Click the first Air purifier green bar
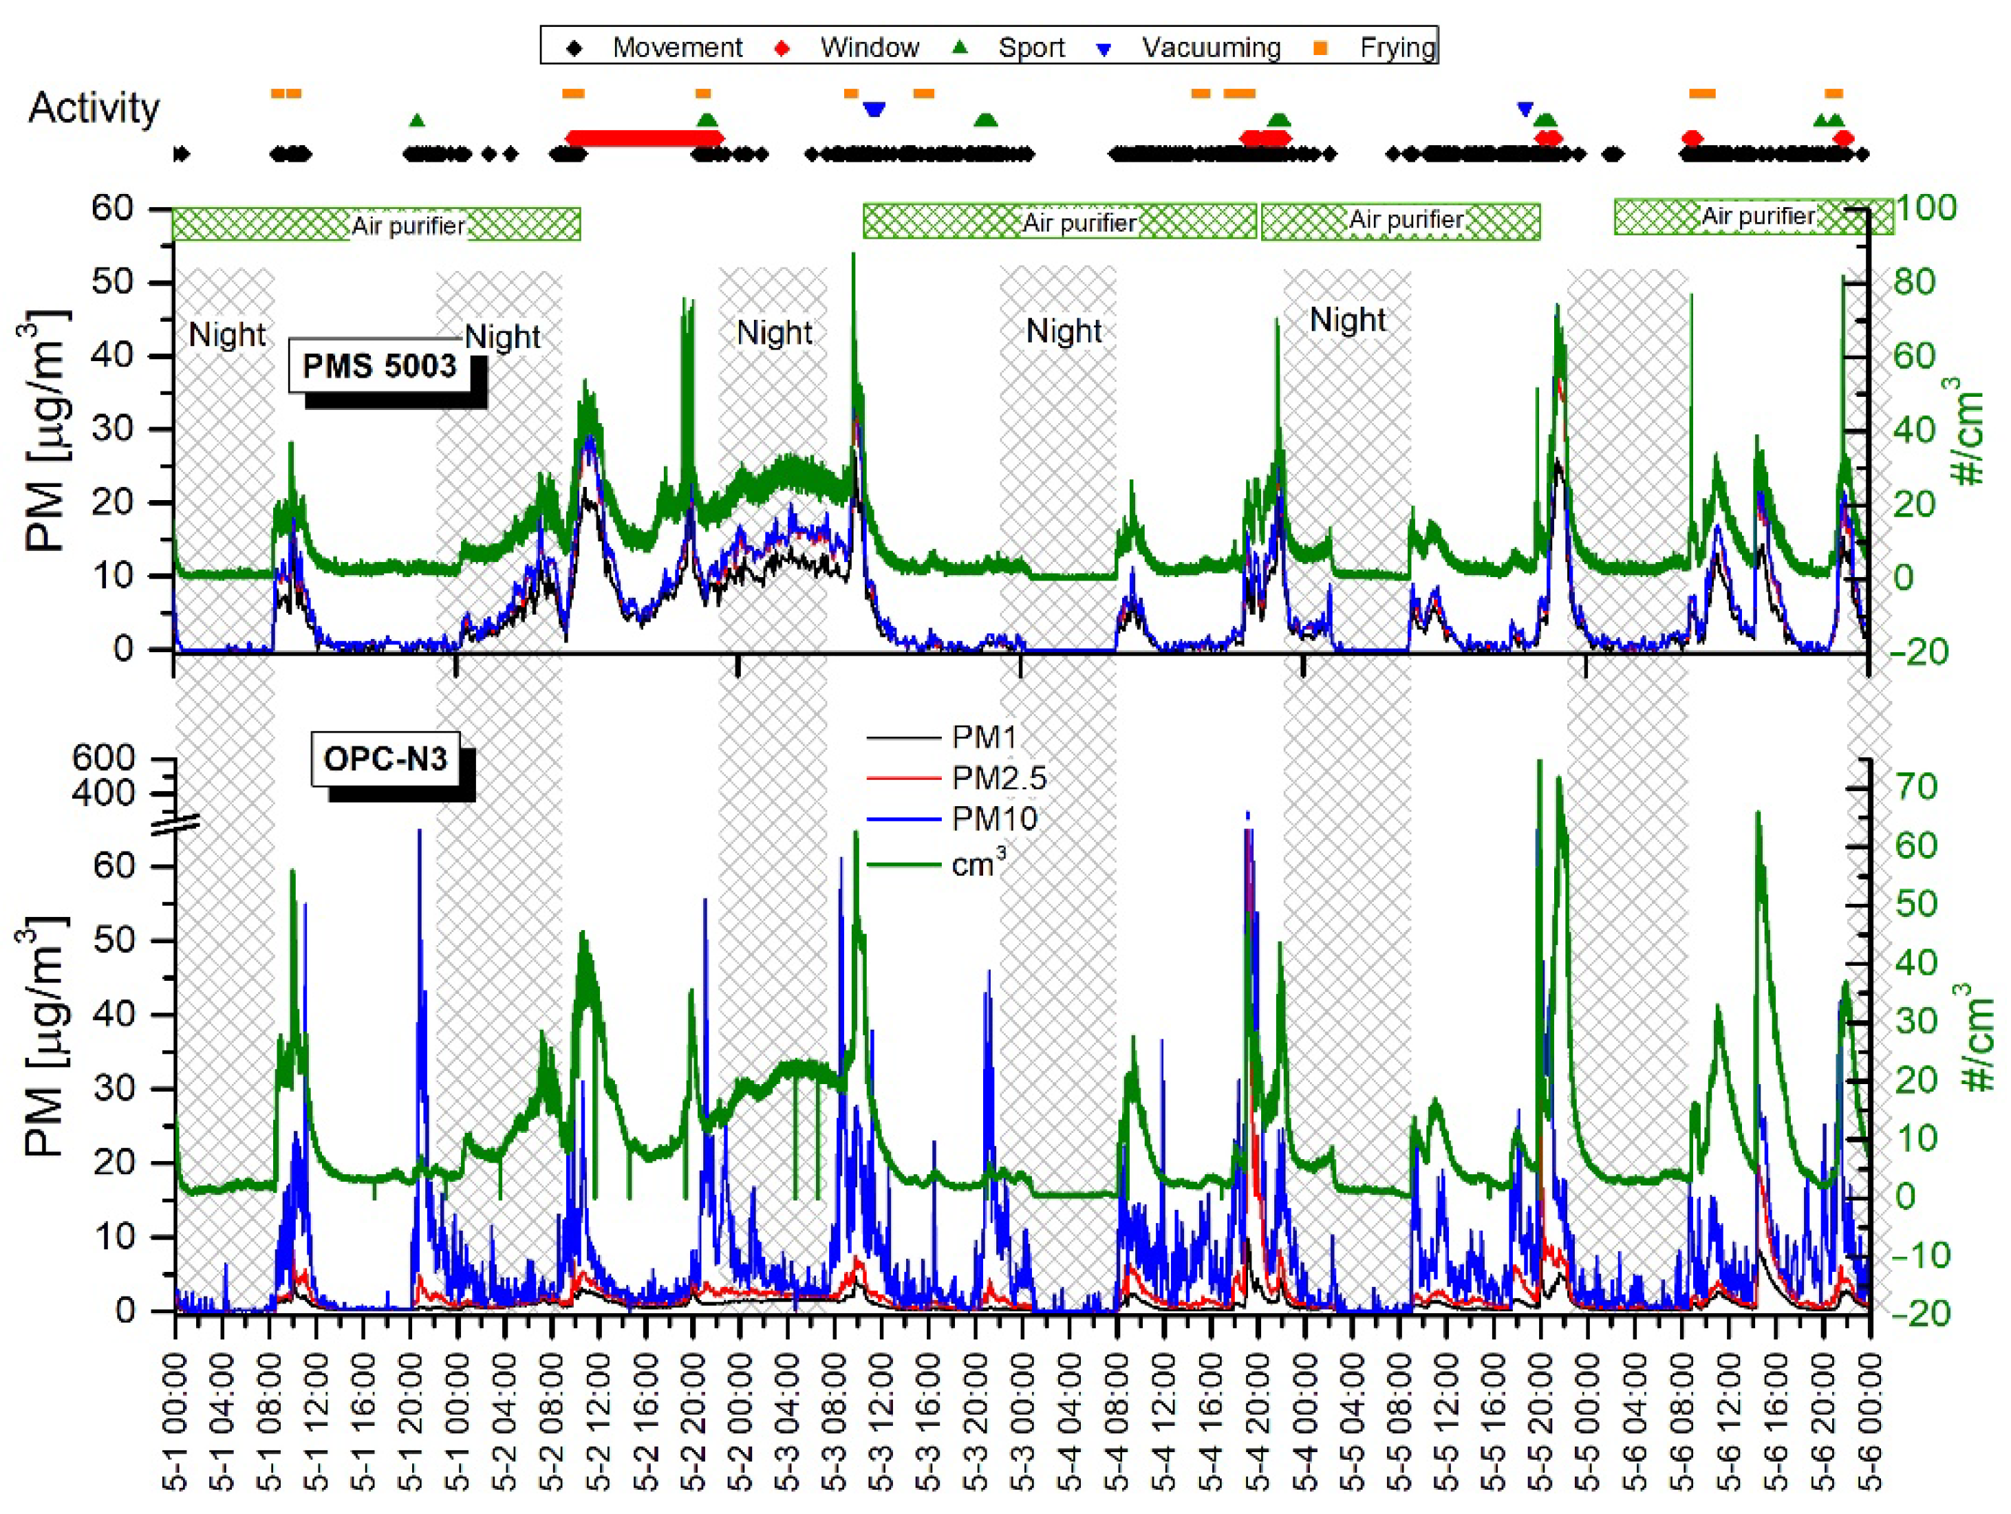This screenshot has height=1514, width=2011. (376, 224)
